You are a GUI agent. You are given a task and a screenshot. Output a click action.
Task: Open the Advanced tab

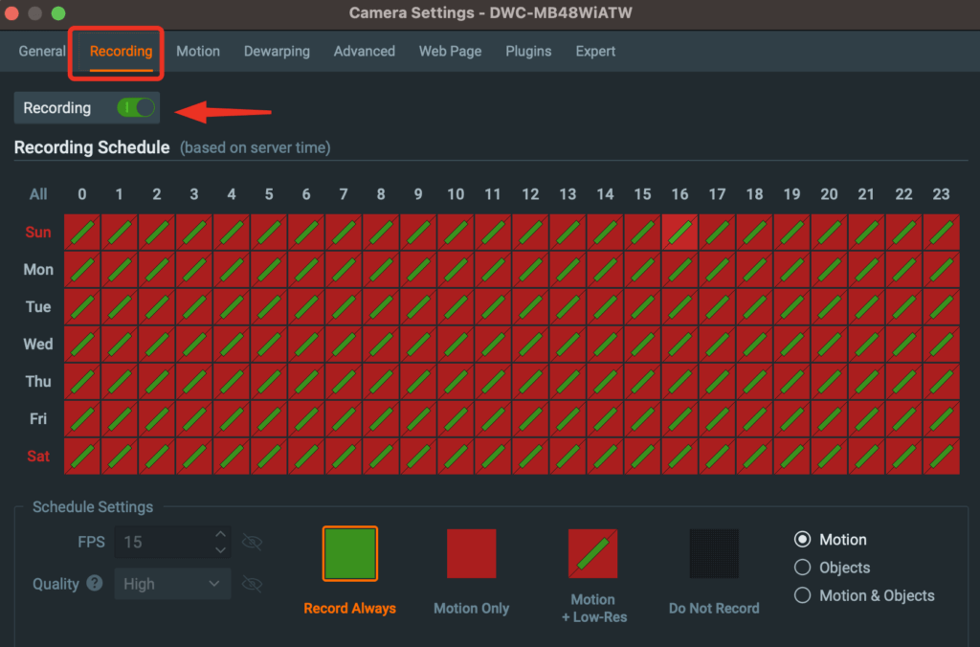coord(365,52)
